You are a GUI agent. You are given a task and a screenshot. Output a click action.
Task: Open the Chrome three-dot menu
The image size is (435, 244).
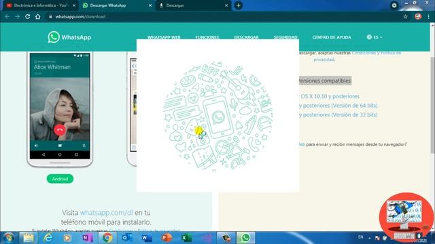(429, 16)
